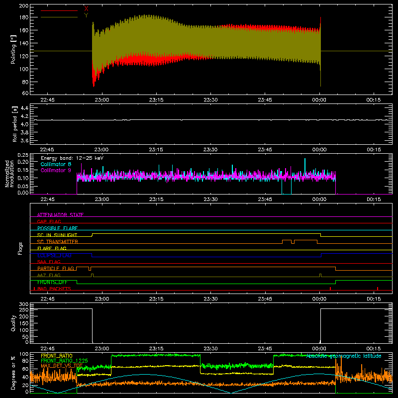Click the Normalized modulation axis title

[x=9, y=174]
